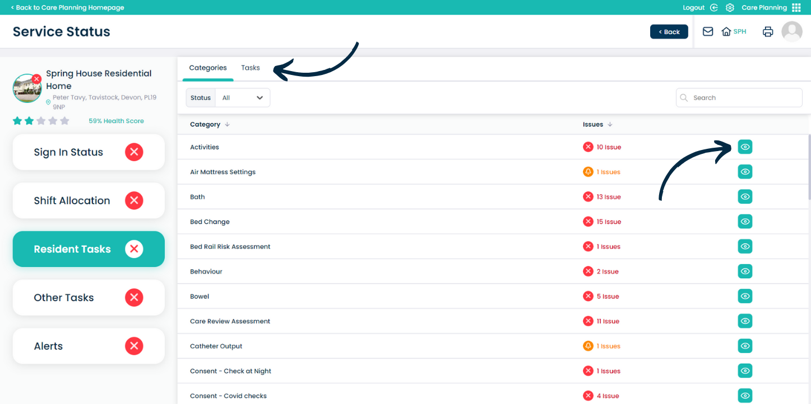This screenshot has height=404, width=811.
Task: Open the Care Planning apps grid icon
Action: click(796, 8)
